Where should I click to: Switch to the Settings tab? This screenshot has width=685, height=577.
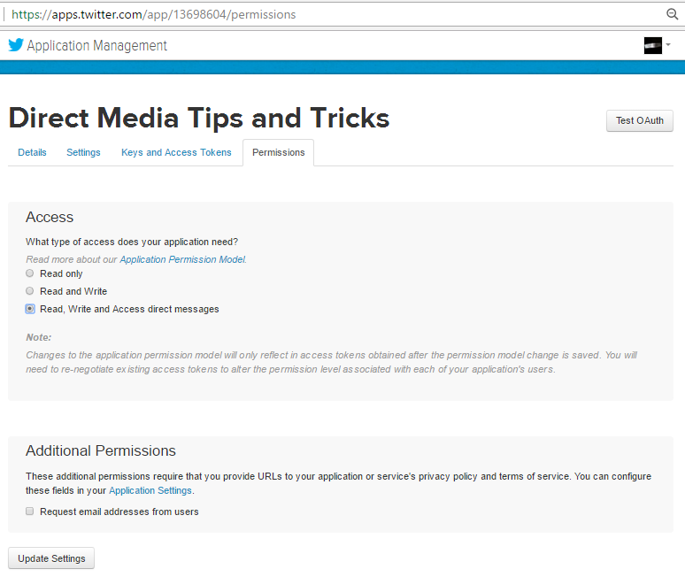(83, 152)
